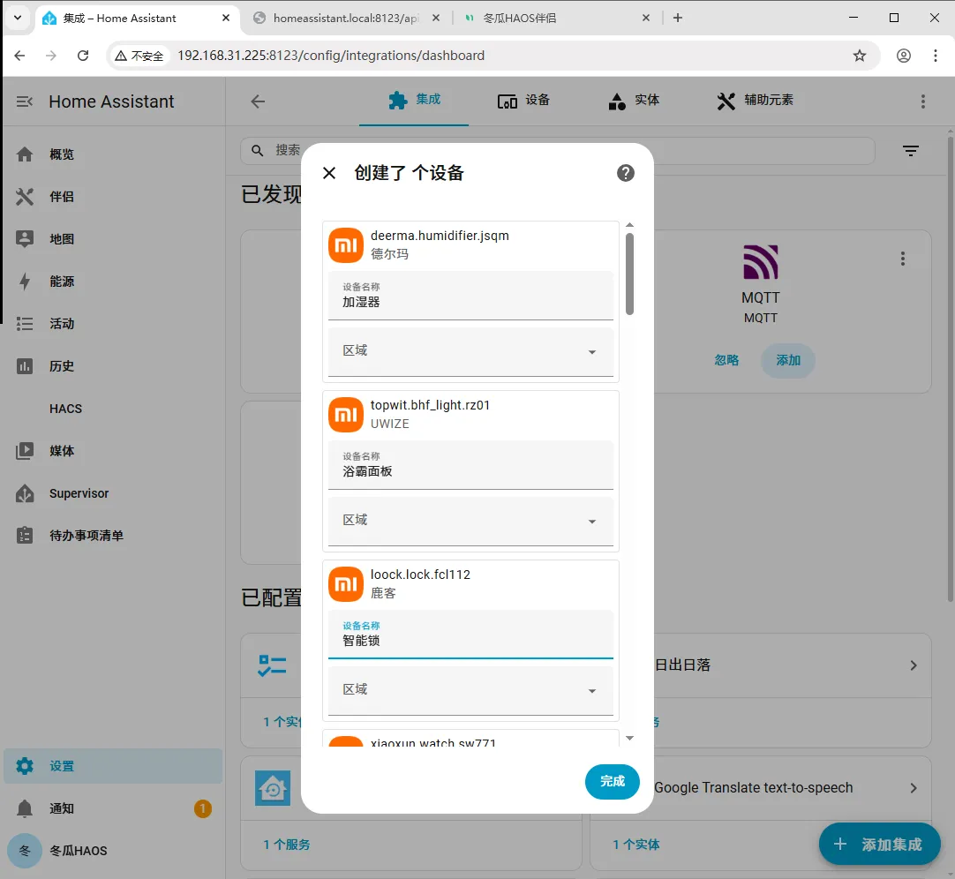Viewport: 955px width, 879px height.
Task: Open the Chrome three-dot menu
Action: (x=935, y=56)
